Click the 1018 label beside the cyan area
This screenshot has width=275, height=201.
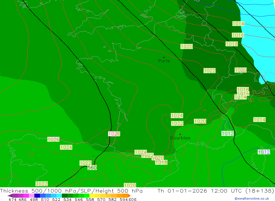pos(232,44)
